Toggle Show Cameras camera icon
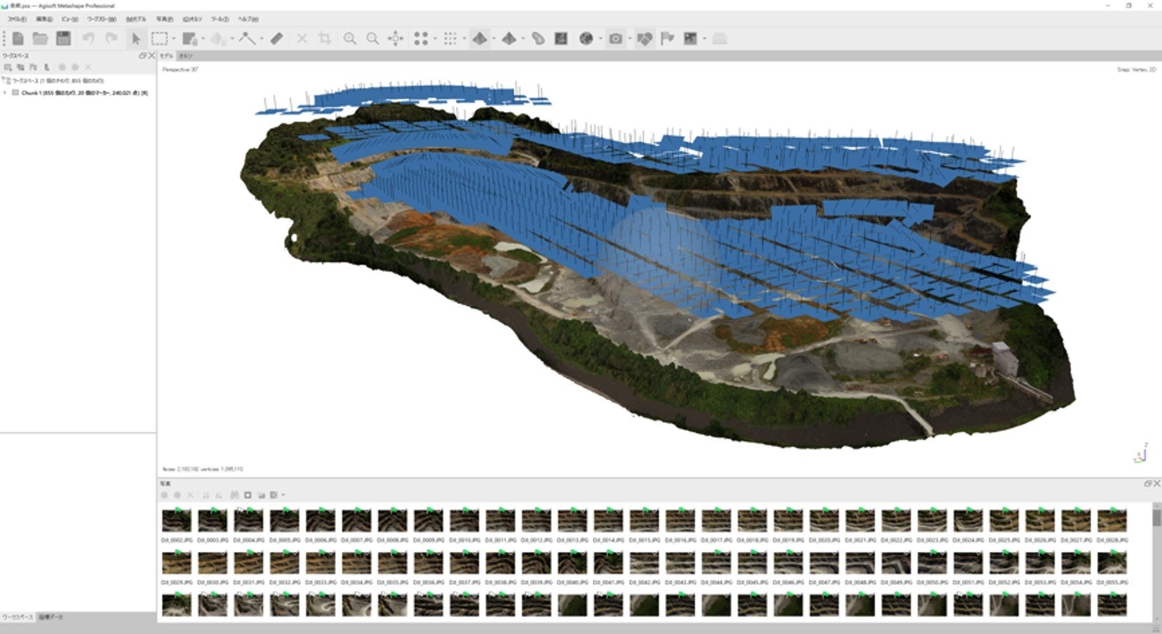1162x634 pixels. (x=615, y=39)
